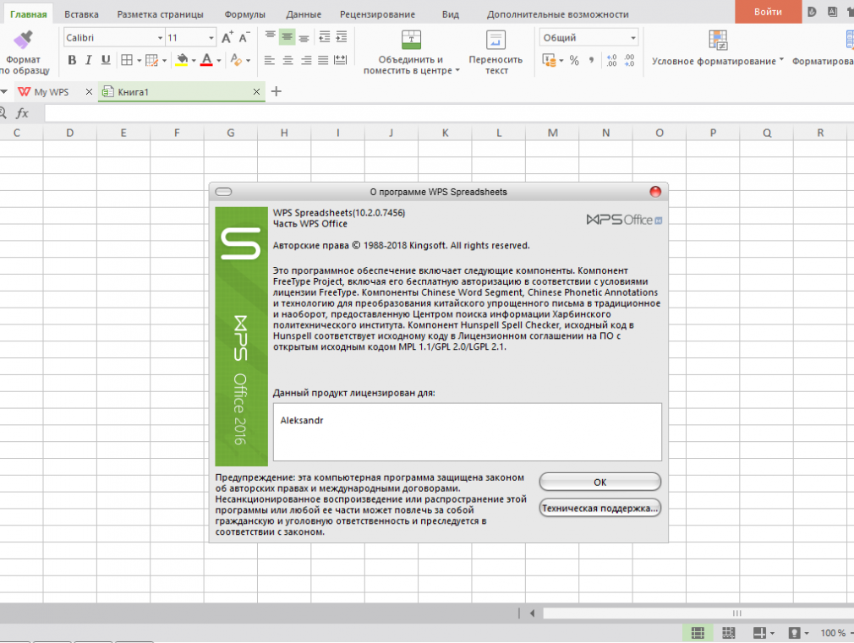Click the Техническая поддержка button
This screenshot has height=643, width=854.
(599, 508)
